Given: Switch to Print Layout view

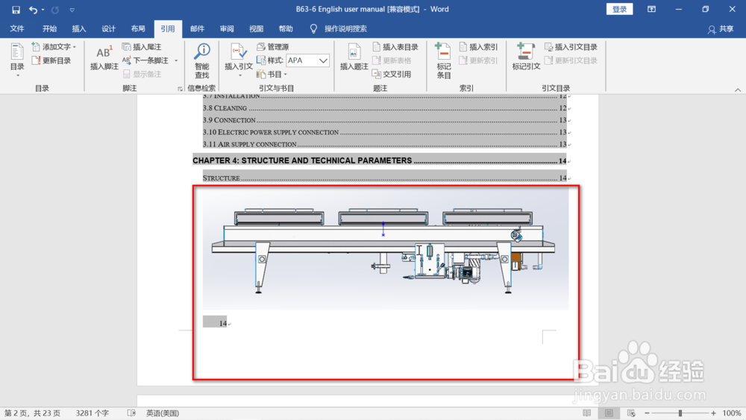Looking at the screenshot, I should pyautogui.click(x=609, y=413).
